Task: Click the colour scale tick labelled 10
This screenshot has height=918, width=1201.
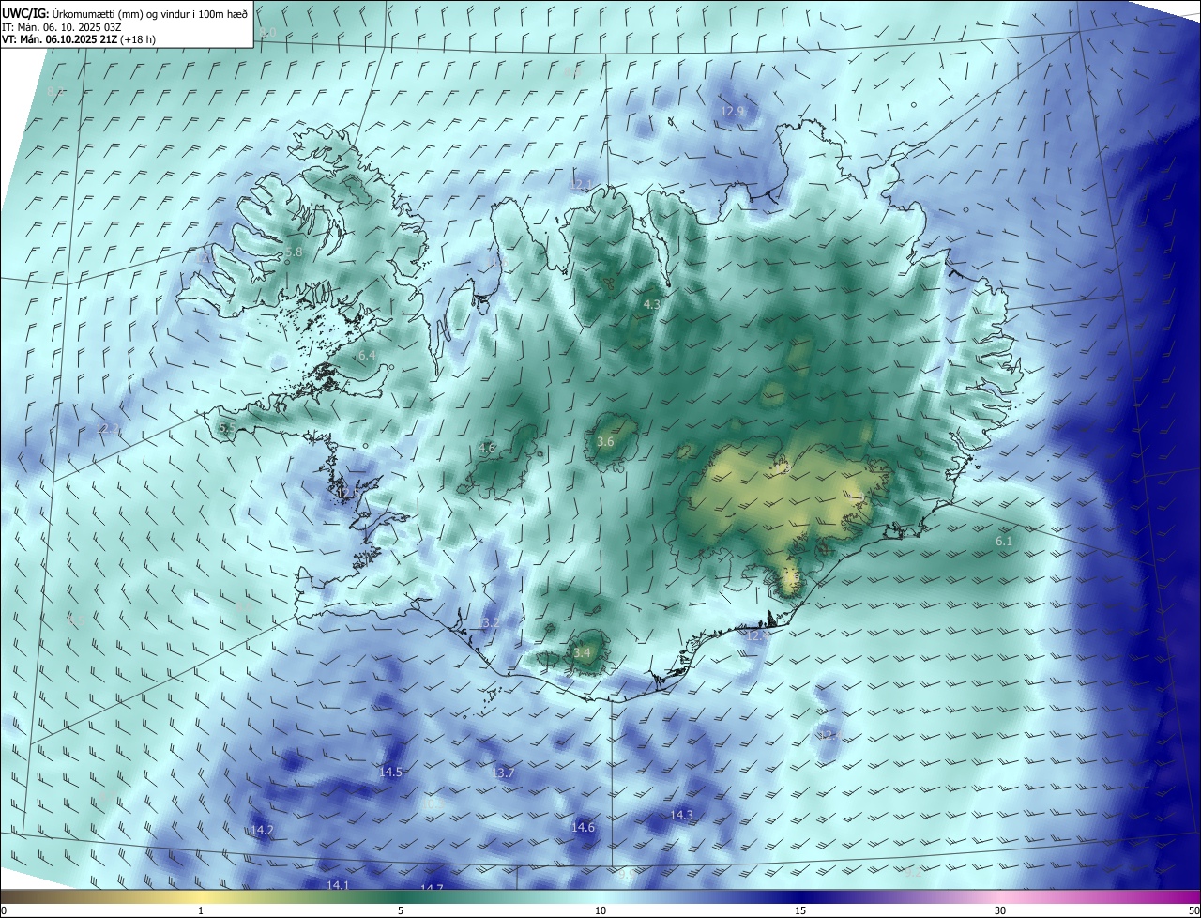Action: tap(600, 910)
